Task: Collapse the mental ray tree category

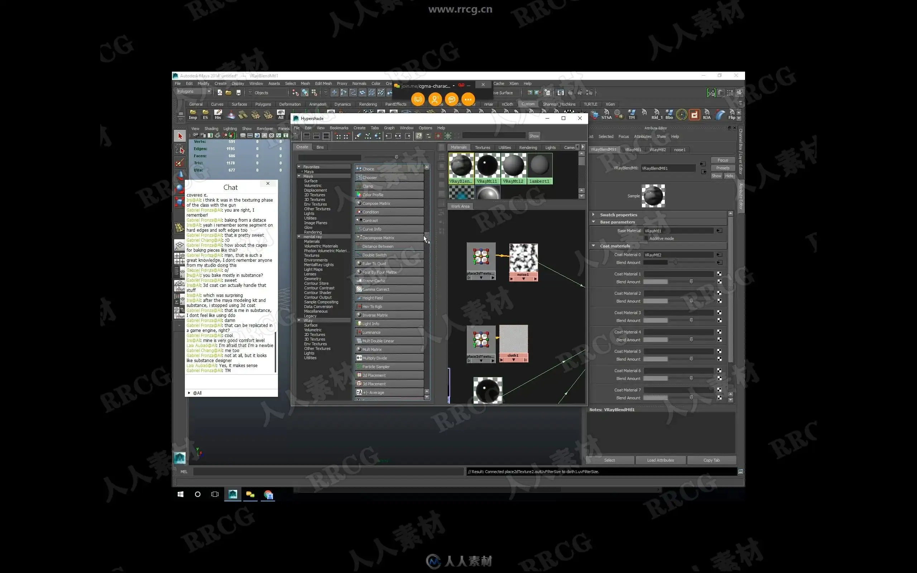Action: tap(299, 236)
